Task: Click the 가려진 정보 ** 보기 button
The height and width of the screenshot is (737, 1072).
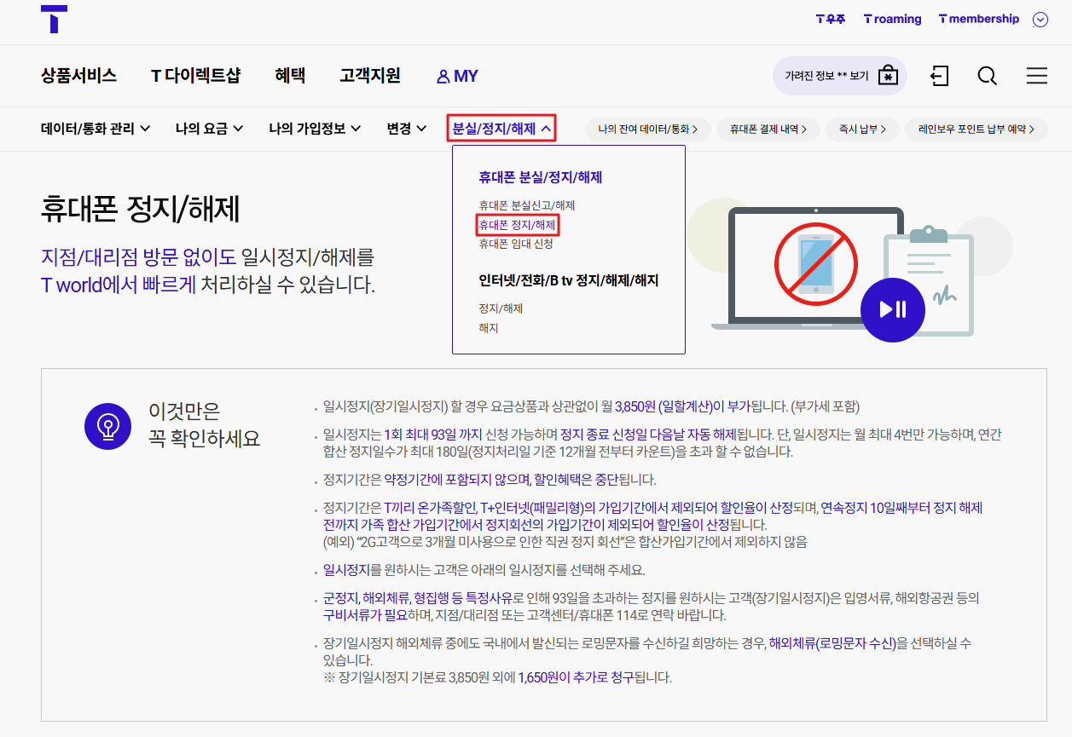Action: (x=839, y=76)
